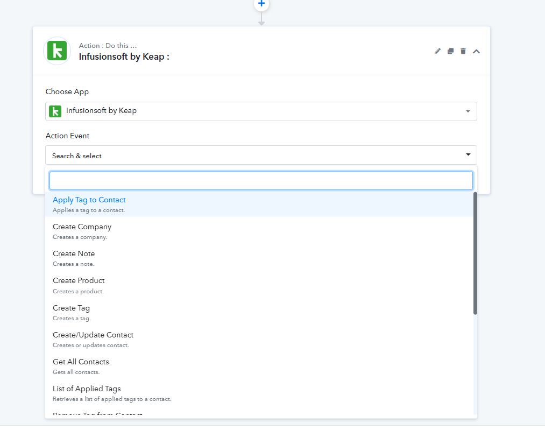Focus the action event search field
Viewport: 545px width, 430px height.
[261, 180]
